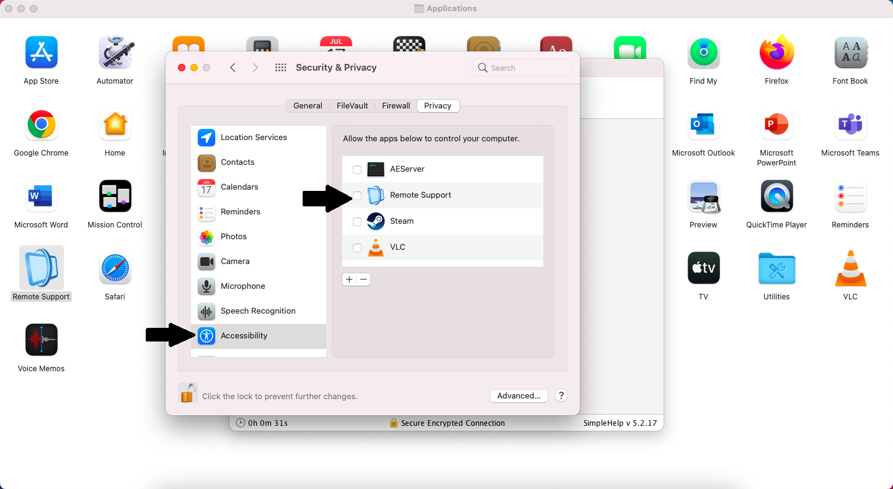Go back in System Preferences
This screenshot has height=489, width=893.
tap(233, 68)
